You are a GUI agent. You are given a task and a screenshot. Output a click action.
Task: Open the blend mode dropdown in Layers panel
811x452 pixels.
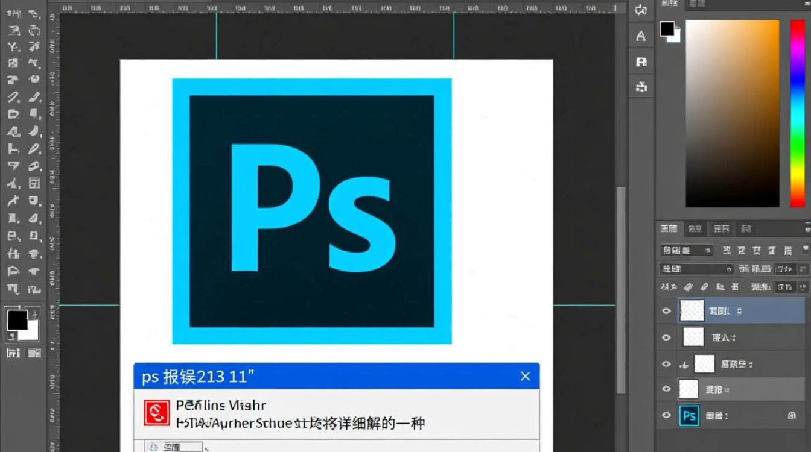pyautogui.click(x=696, y=269)
